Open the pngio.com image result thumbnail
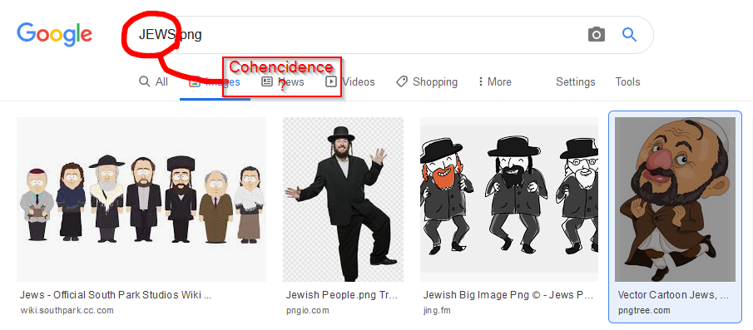The width and height of the screenshot is (753, 330). 343,199
